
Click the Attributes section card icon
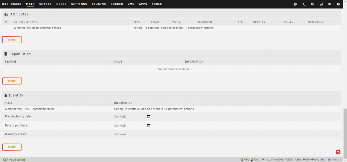pyautogui.click(x=6, y=14)
